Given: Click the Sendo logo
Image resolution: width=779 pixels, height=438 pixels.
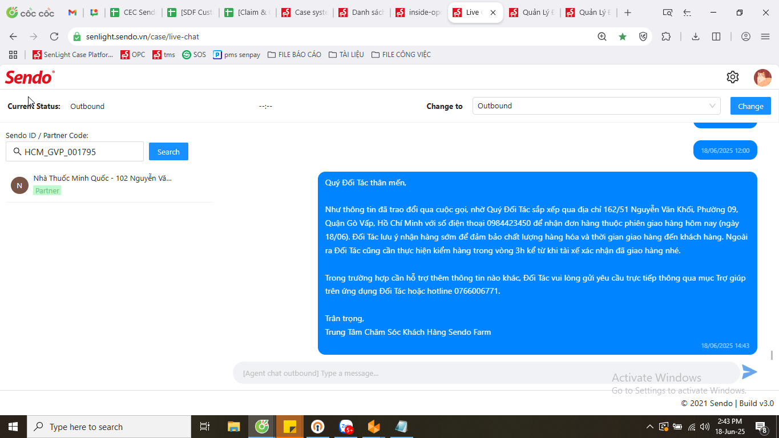Looking at the screenshot, I should [x=30, y=77].
